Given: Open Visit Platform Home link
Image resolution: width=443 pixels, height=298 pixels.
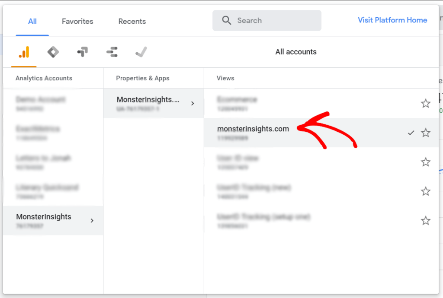Looking at the screenshot, I should (392, 20).
